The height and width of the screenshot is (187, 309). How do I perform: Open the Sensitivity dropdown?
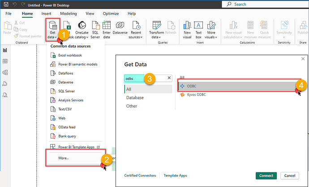click(284, 29)
